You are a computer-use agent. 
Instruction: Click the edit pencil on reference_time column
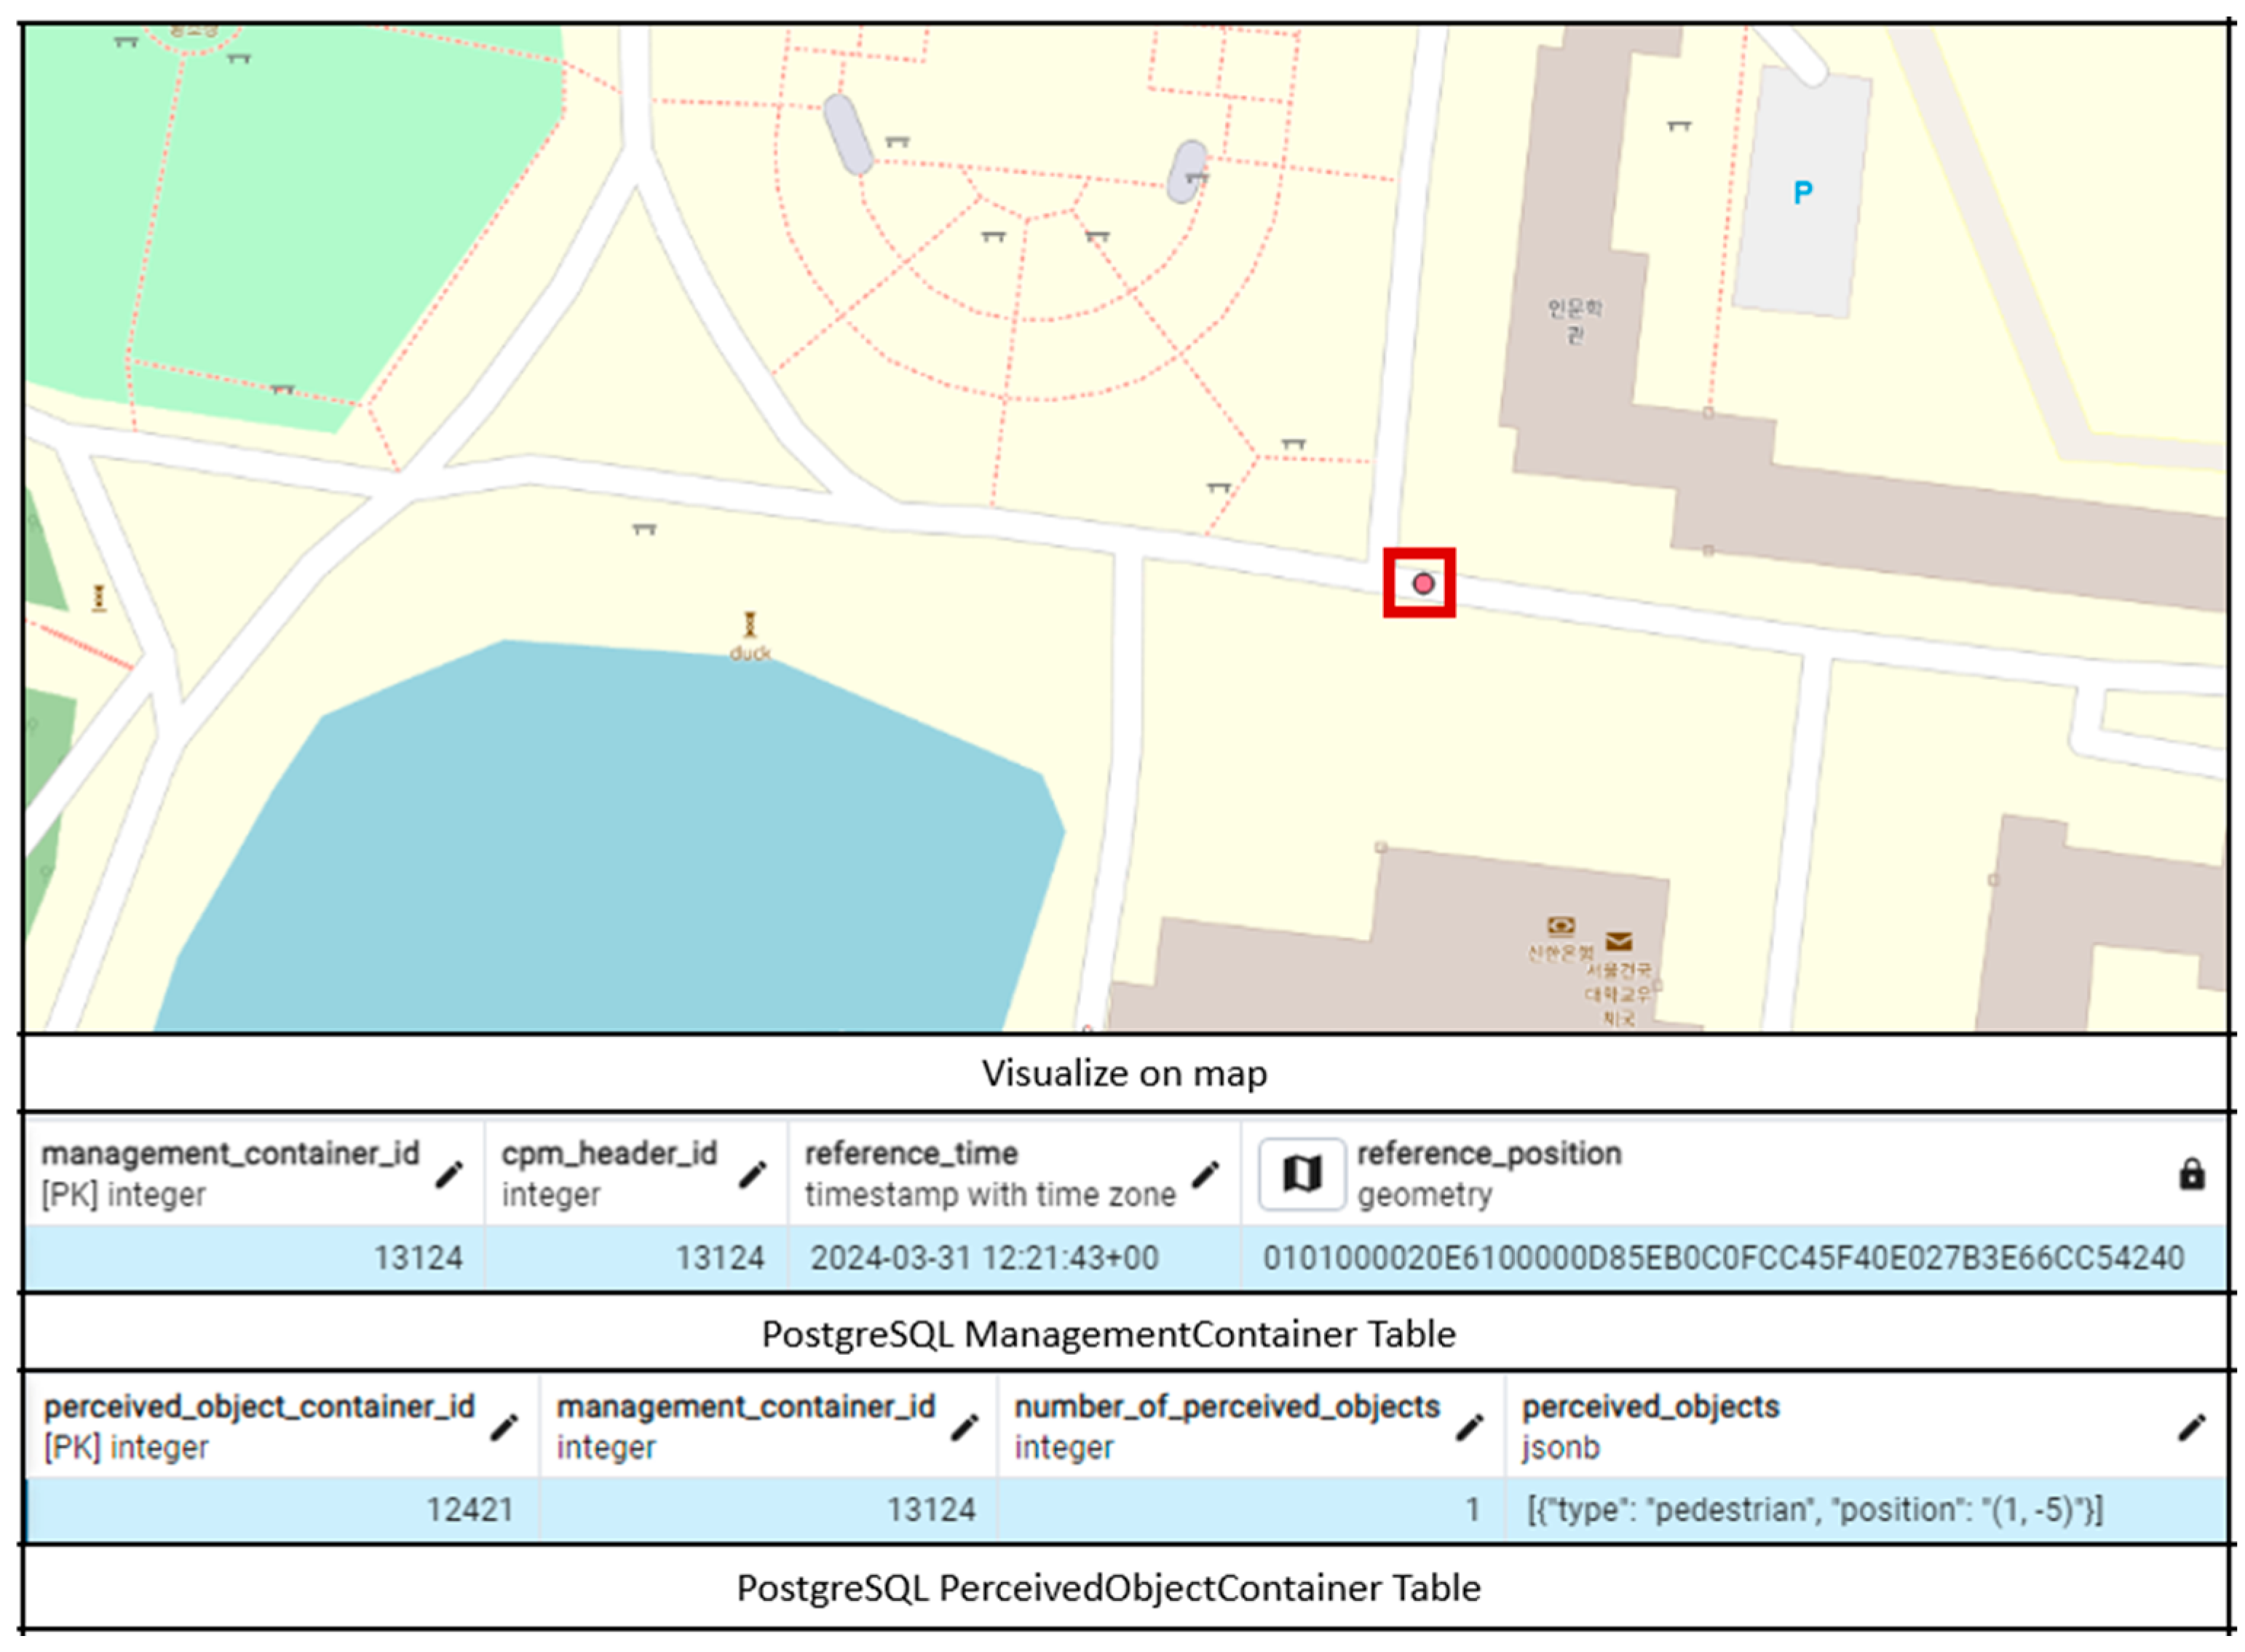coord(1205,1174)
